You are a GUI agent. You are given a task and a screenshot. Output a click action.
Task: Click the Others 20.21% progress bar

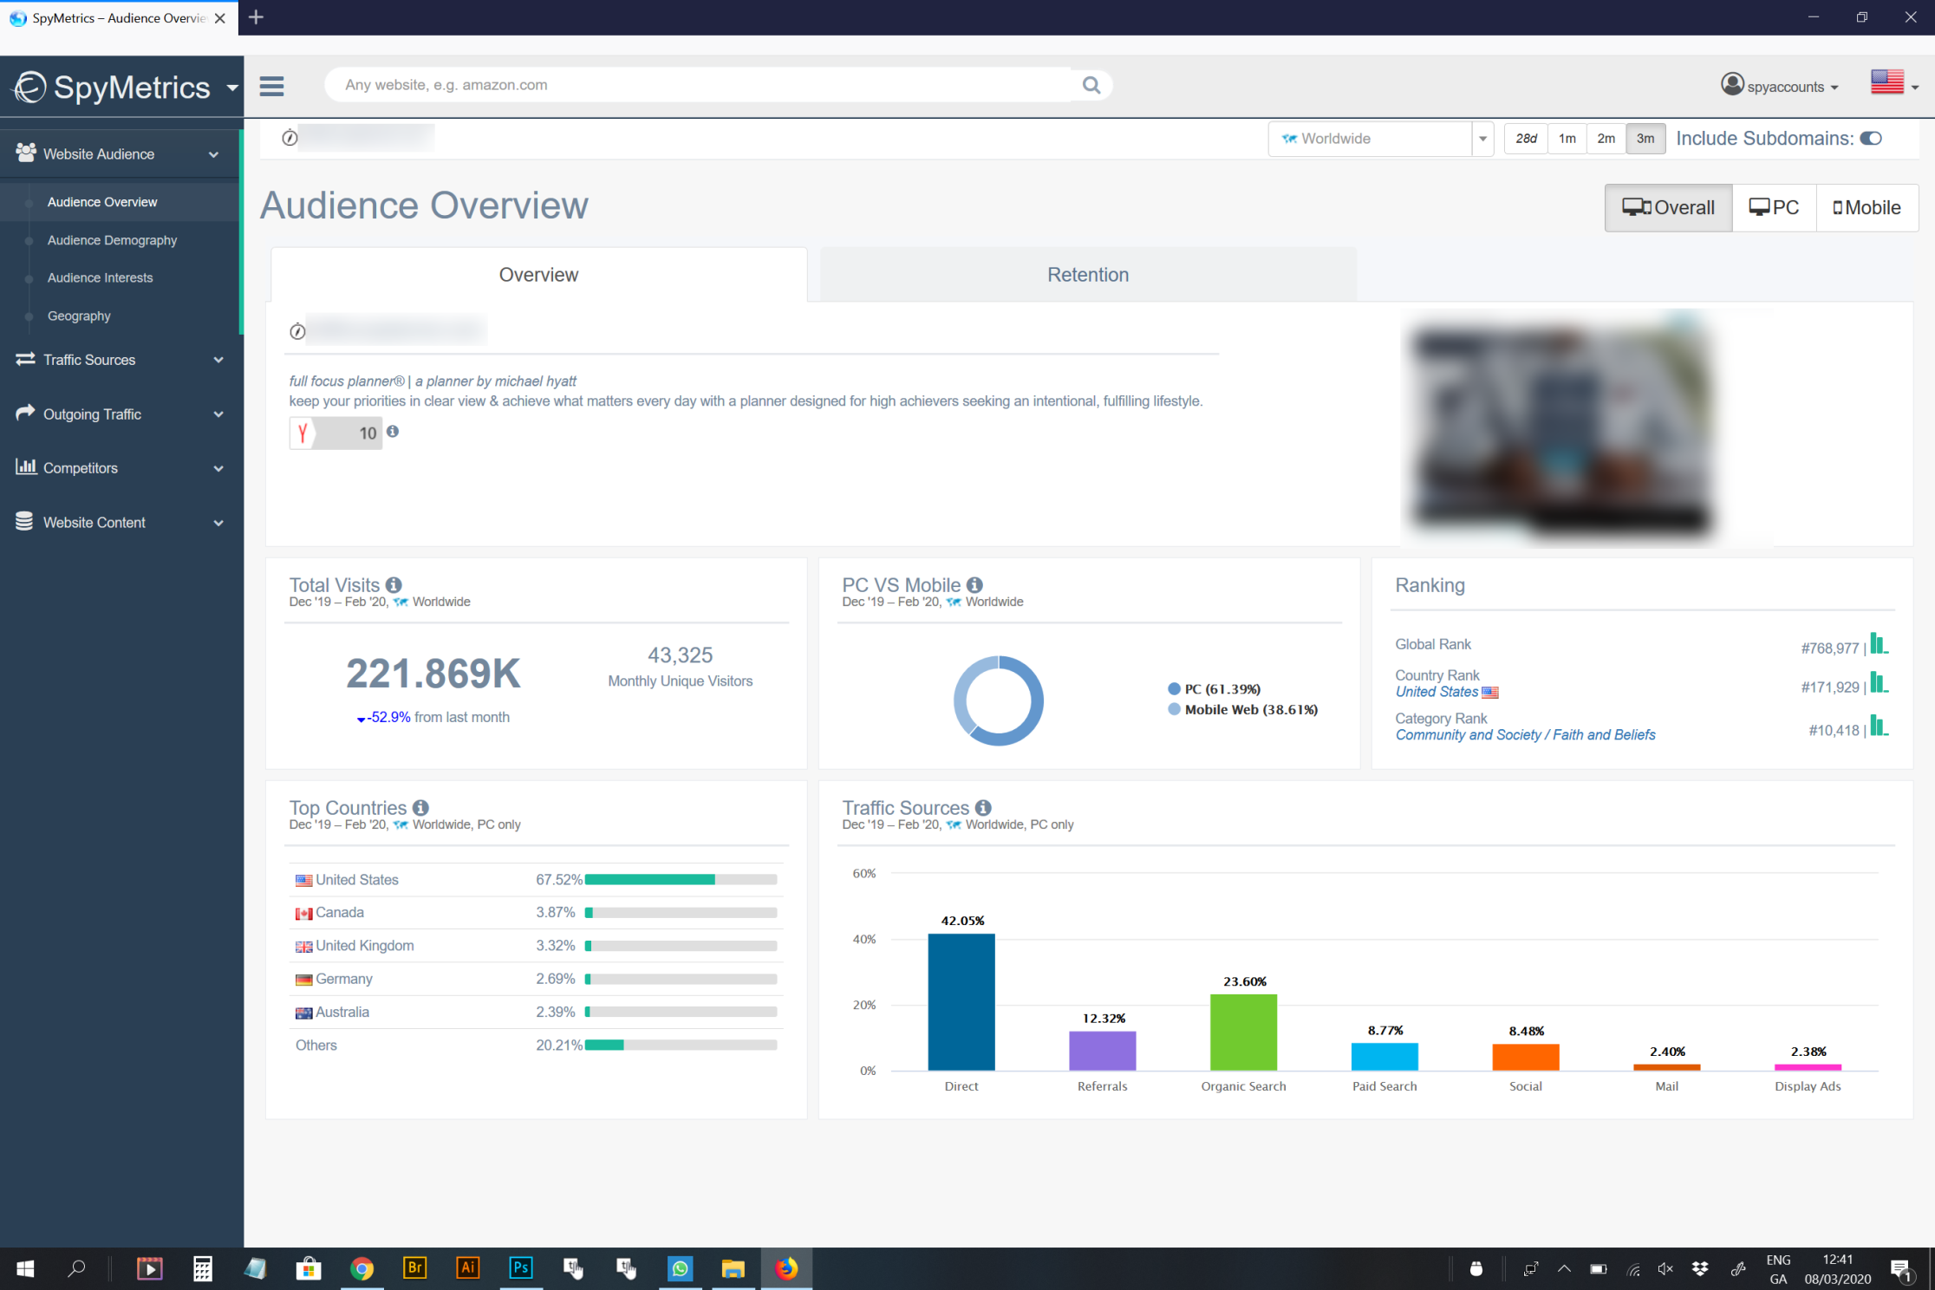click(681, 1046)
